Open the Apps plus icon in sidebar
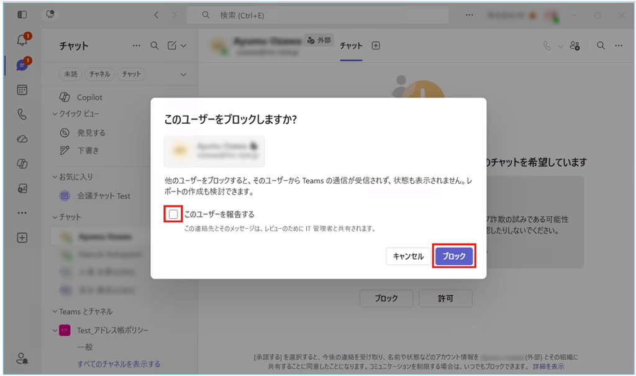This screenshot has width=636, height=376. pyautogui.click(x=22, y=237)
